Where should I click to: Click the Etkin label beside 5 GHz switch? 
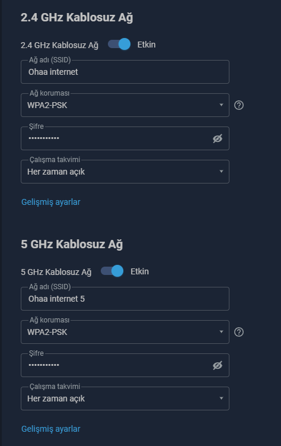tap(140, 271)
